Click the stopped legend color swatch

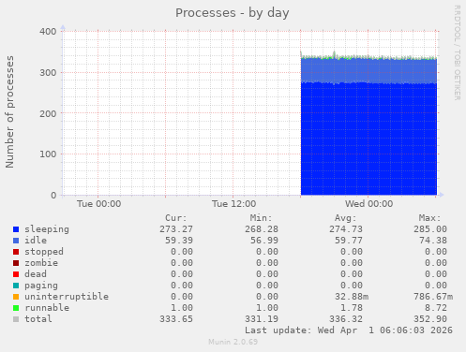pyautogui.click(x=16, y=252)
